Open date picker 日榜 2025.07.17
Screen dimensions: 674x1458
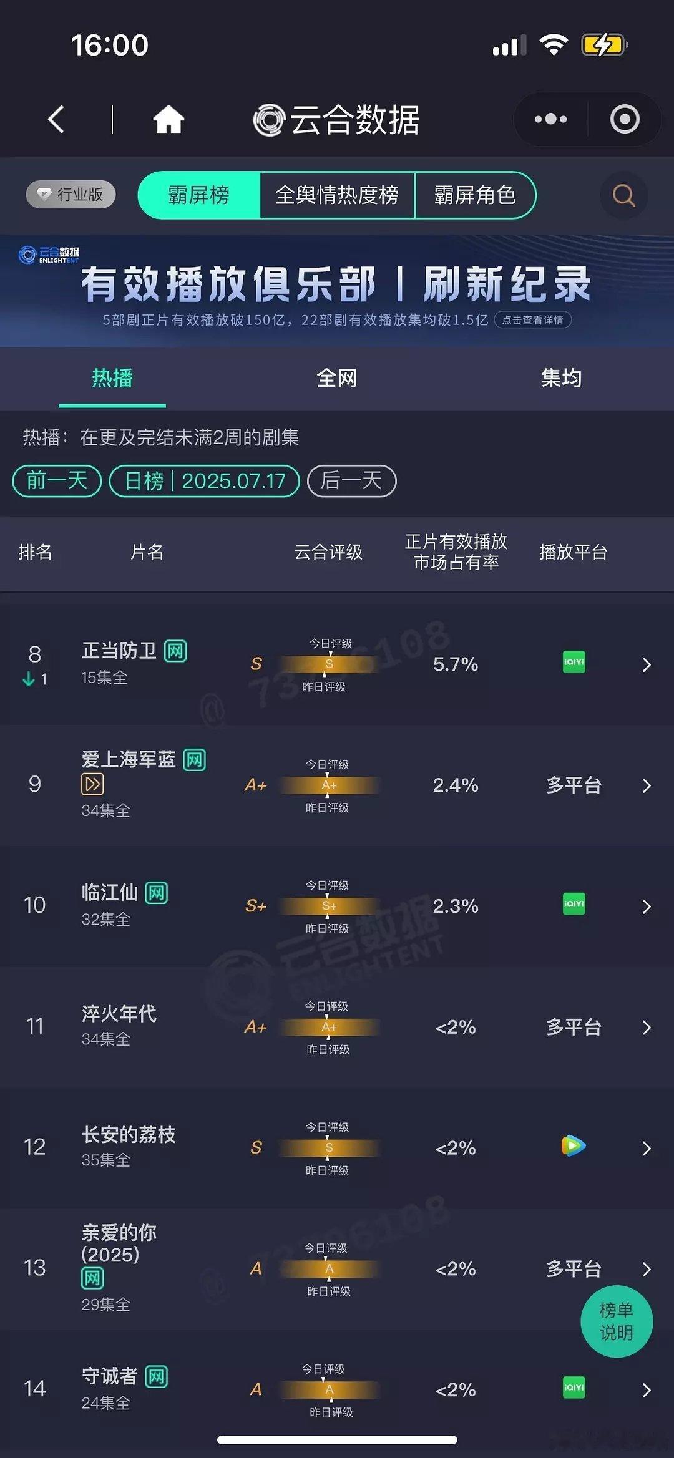[205, 481]
